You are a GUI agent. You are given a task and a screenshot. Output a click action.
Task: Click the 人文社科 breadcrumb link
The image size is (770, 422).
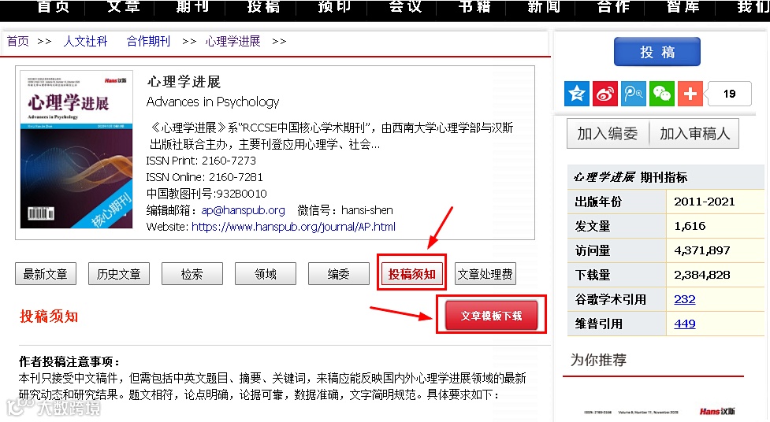(85, 41)
